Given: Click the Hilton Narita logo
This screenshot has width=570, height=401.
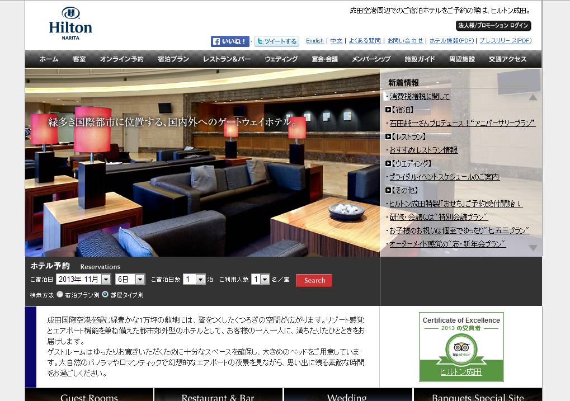Looking at the screenshot, I should [70, 23].
